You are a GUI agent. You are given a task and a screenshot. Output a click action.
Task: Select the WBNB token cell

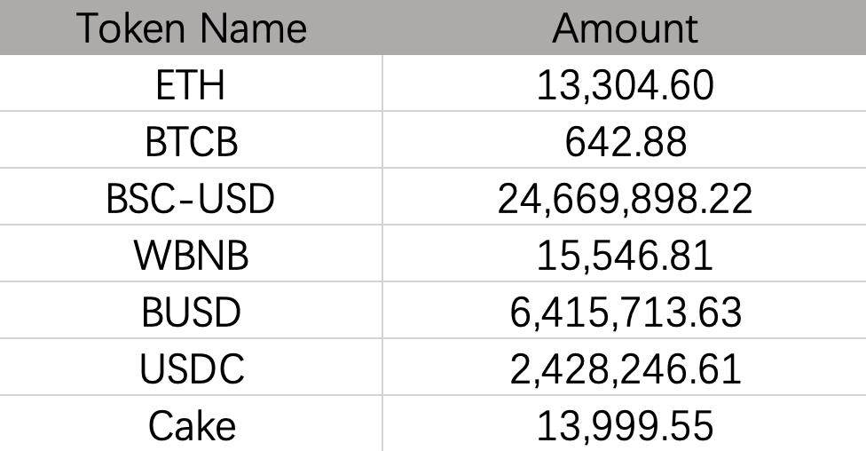coord(191,255)
